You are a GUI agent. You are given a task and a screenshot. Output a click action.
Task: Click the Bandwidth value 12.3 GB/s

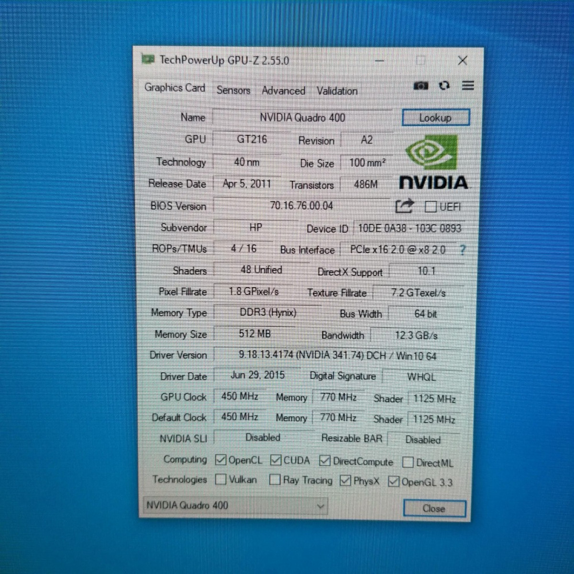[416, 335]
